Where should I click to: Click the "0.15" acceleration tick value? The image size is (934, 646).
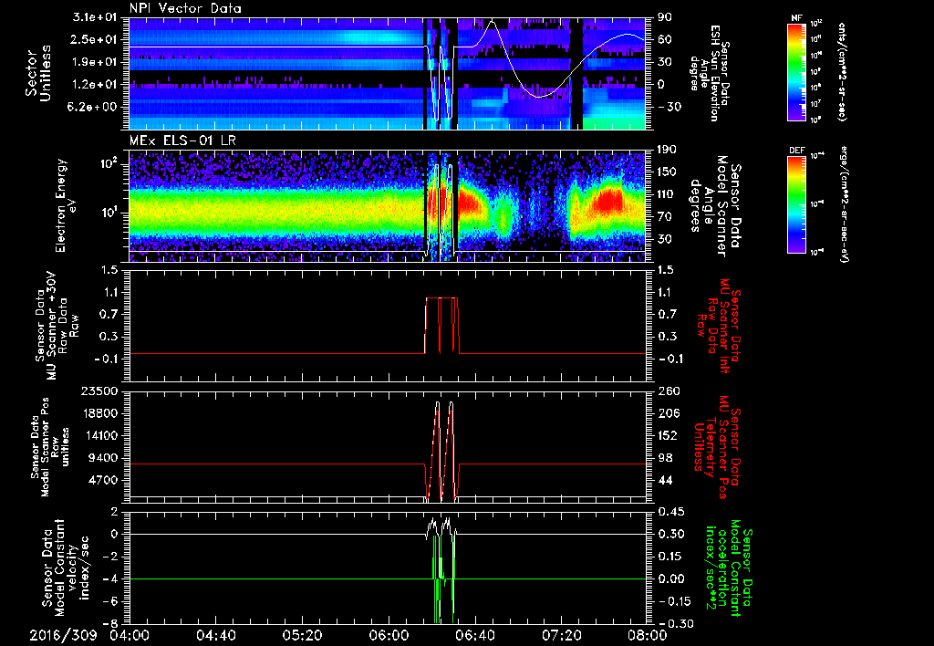click(x=669, y=557)
